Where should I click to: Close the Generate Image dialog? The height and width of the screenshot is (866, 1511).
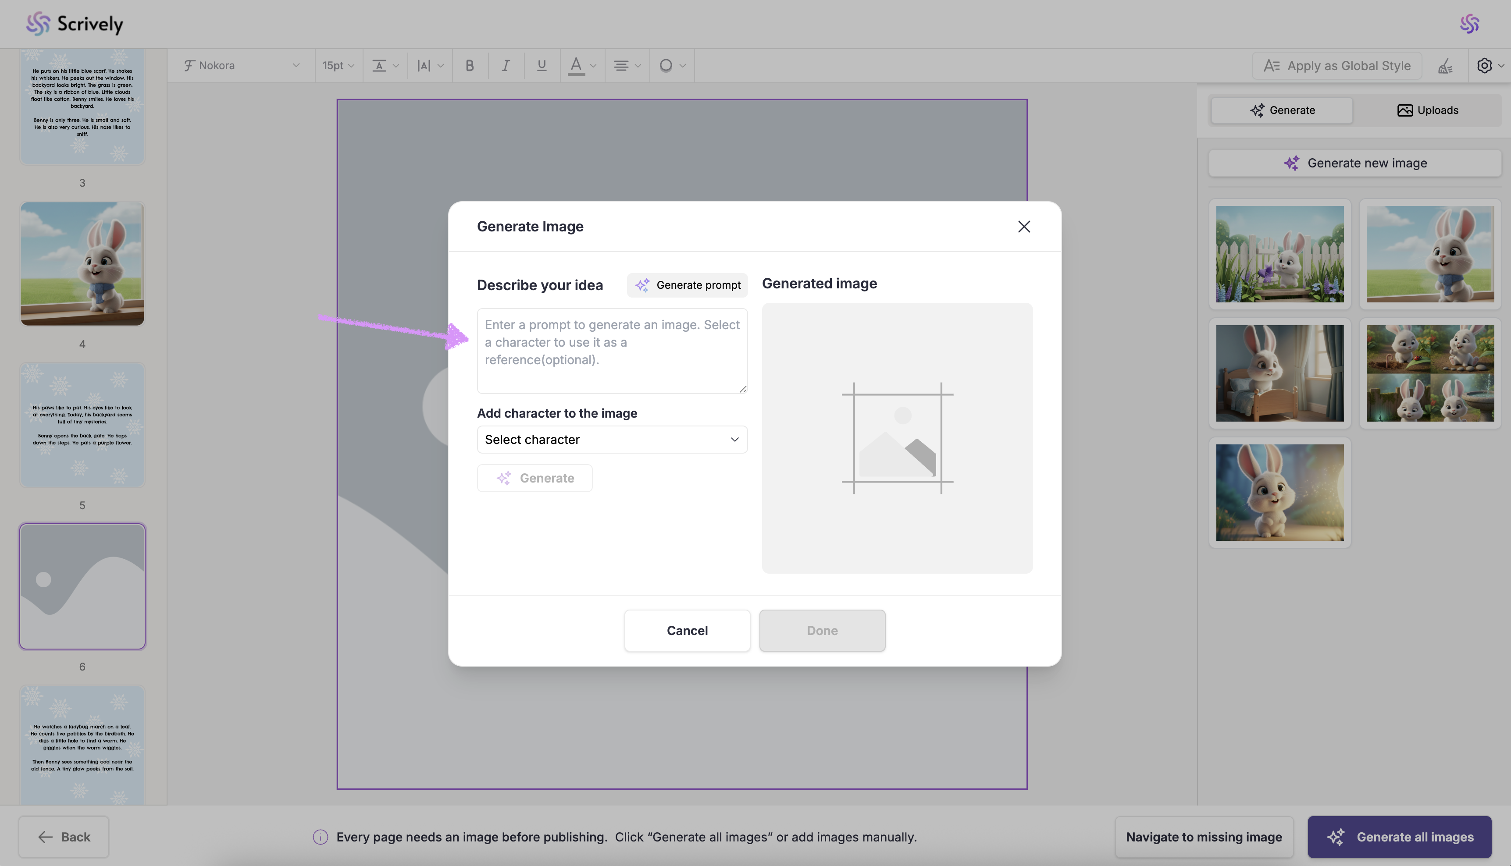(1024, 227)
